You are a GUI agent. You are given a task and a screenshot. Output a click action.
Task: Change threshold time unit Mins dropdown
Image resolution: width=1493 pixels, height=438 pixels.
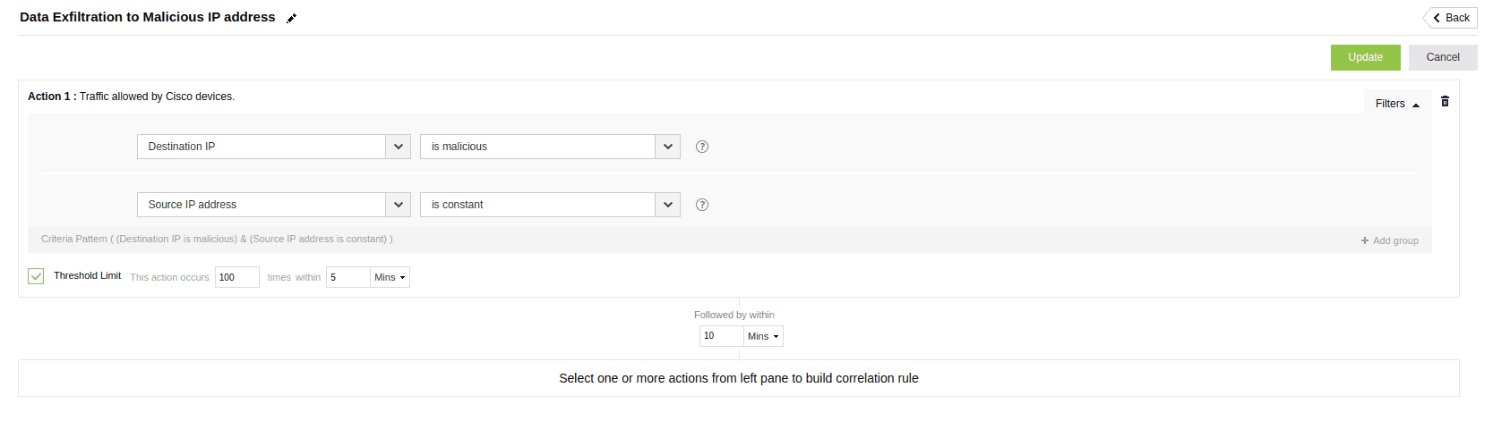(390, 277)
